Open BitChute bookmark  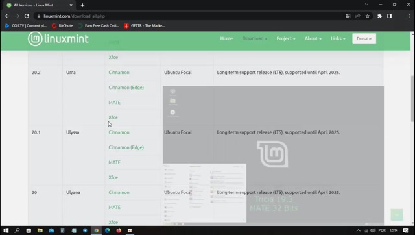point(62,26)
